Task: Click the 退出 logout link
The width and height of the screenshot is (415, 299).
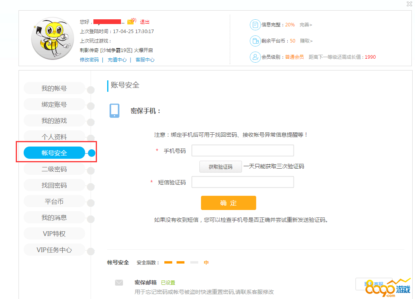Action: (145, 22)
